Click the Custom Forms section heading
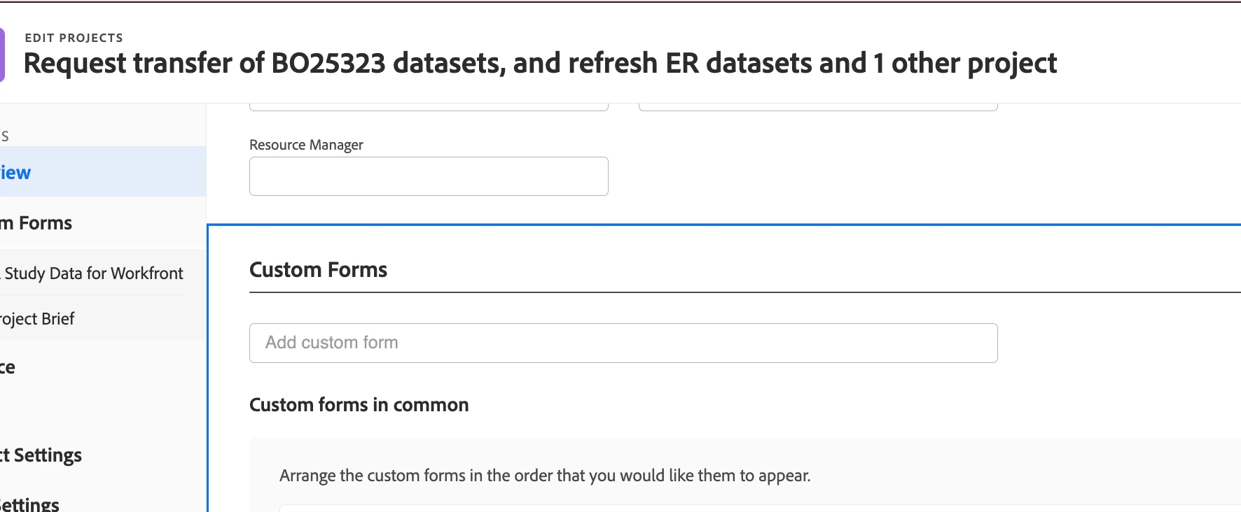Viewport: 1241px width, 512px height. coord(318,270)
